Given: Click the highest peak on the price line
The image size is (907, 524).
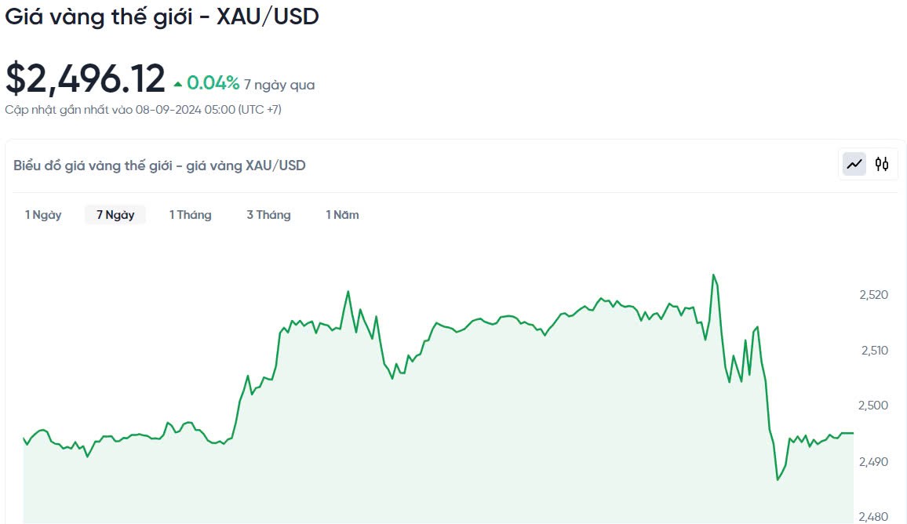Looking at the screenshot, I should pos(713,275).
